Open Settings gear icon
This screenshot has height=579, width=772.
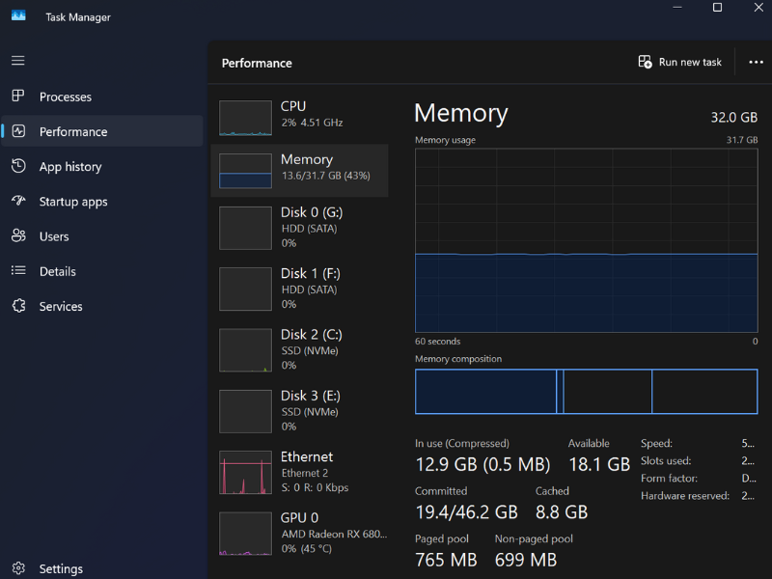(18, 568)
